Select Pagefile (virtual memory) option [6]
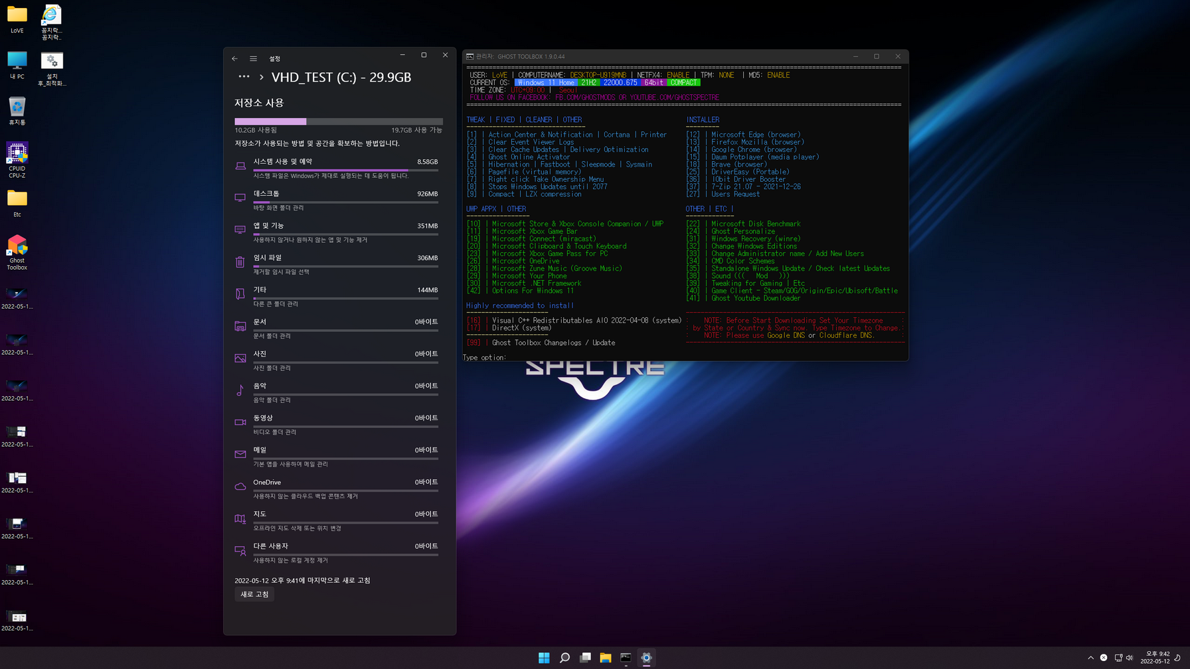1190x669 pixels. coord(523,172)
